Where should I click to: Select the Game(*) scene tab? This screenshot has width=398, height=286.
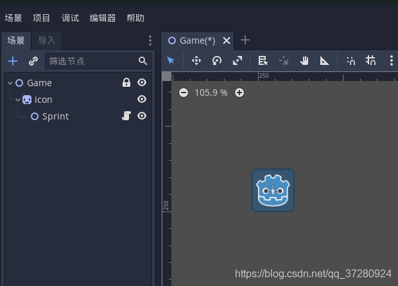198,40
